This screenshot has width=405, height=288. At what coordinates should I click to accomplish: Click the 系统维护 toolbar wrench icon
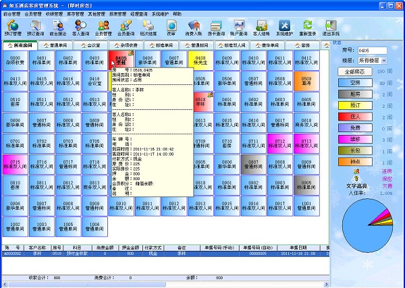(284, 28)
